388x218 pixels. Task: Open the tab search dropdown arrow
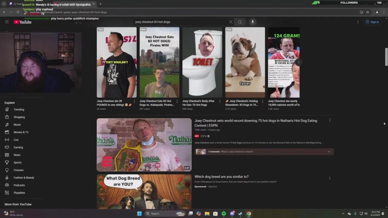(x=4, y=4)
